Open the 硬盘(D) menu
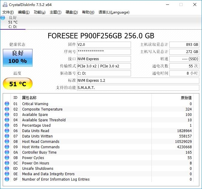202x189 pixels. click(72, 12)
